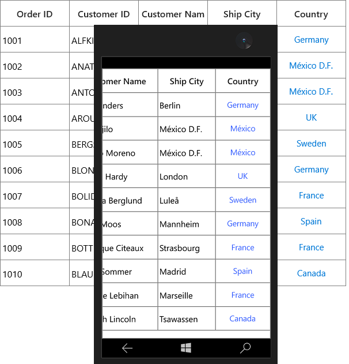The image size is (349, 364).
Task: Select the Madrid cell on the phone grid
Action: 187,271
